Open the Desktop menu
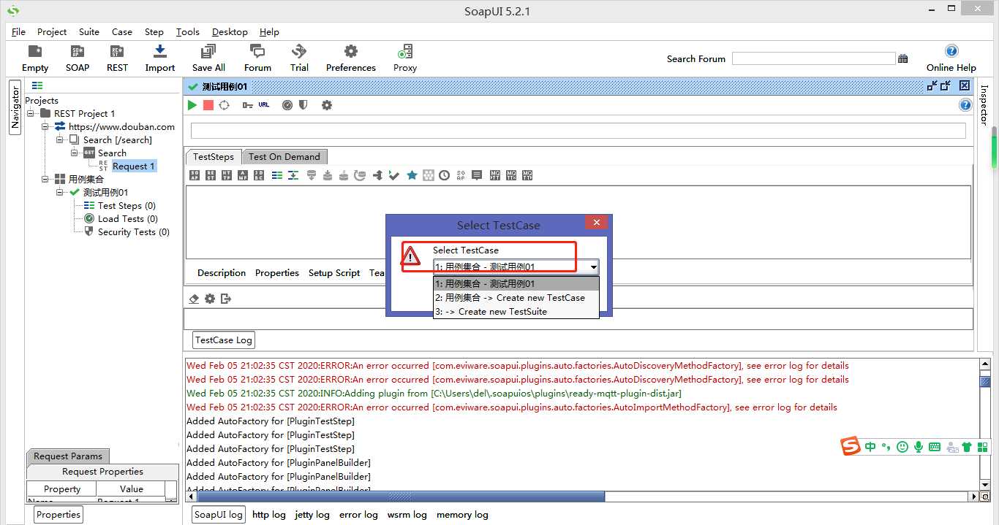The width and height of the screenshot is (999, 525). [230, 32]
